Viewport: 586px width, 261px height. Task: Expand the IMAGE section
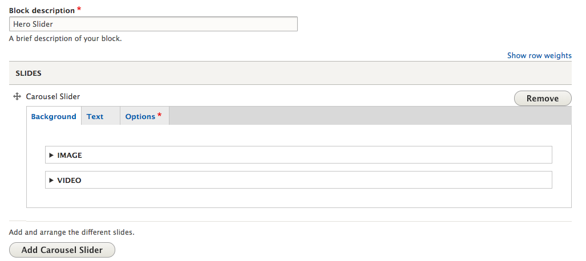click(298, 155)
